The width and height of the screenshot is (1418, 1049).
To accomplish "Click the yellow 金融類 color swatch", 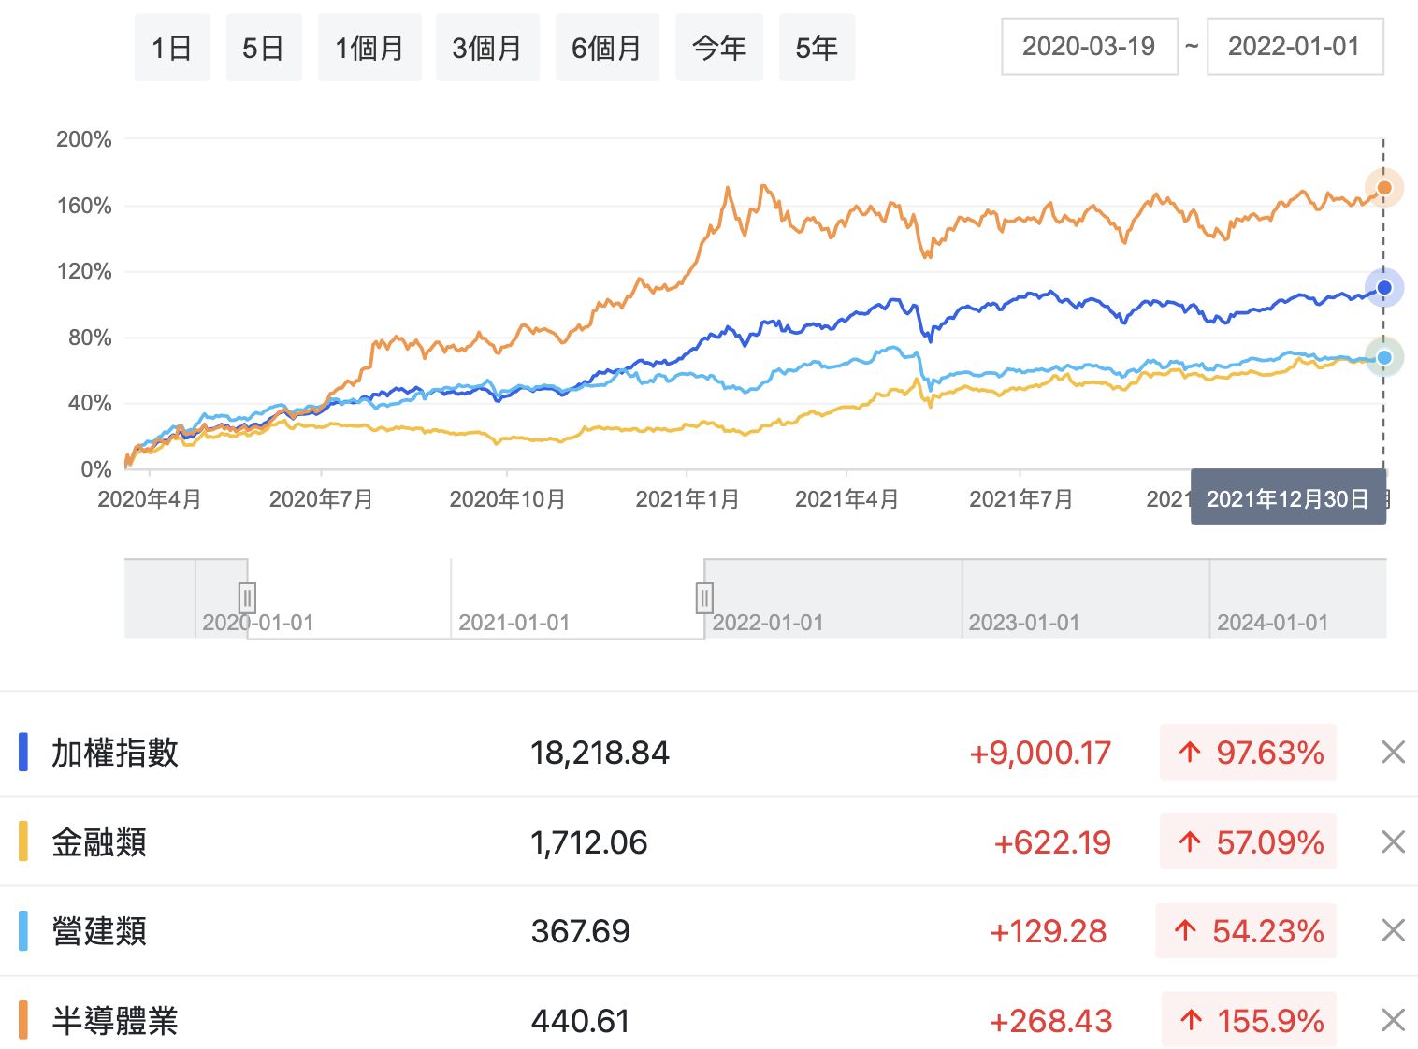I will point(23,842).
